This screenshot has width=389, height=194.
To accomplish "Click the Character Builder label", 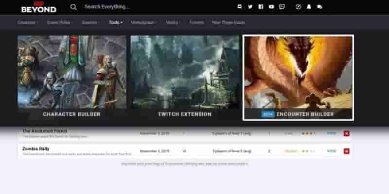I will 71,114.
